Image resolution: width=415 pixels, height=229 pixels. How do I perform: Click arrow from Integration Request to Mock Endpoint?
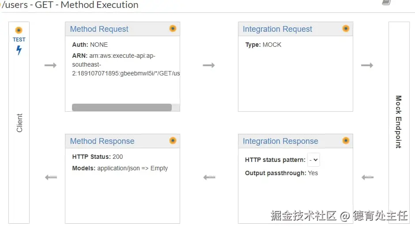[x=367, y=65]
